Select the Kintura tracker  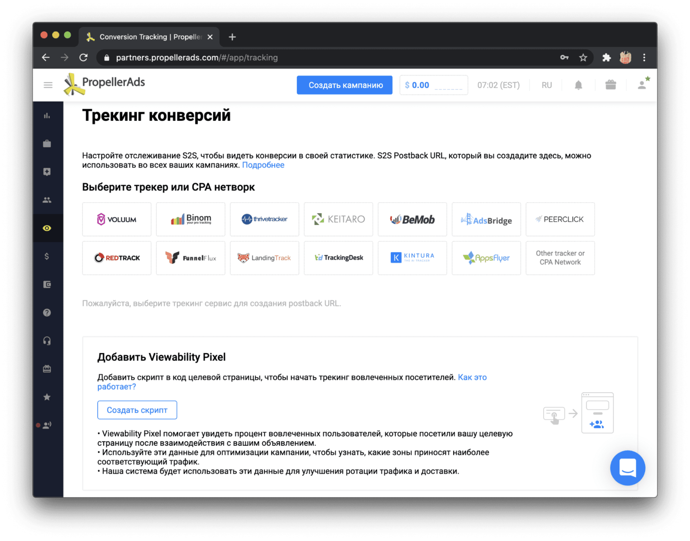(x=412, y=258)
